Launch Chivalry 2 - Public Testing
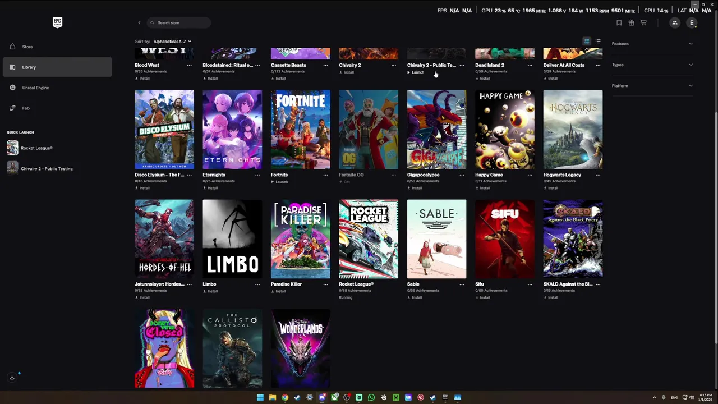The height and width of the screenshot is (404, 718). (x=416, y=72)
